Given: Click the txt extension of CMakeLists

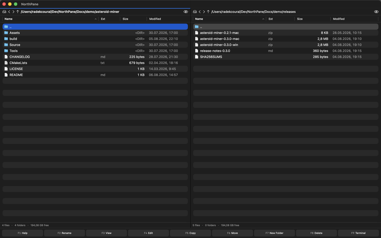Looking at the screenshot, I should coord(102,63).
